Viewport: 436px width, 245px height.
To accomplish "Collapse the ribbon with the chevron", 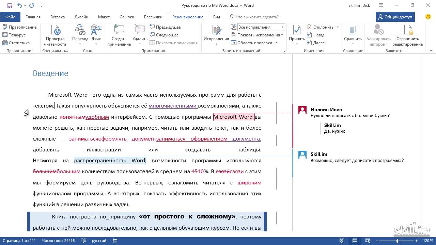I will click(431, 51).
